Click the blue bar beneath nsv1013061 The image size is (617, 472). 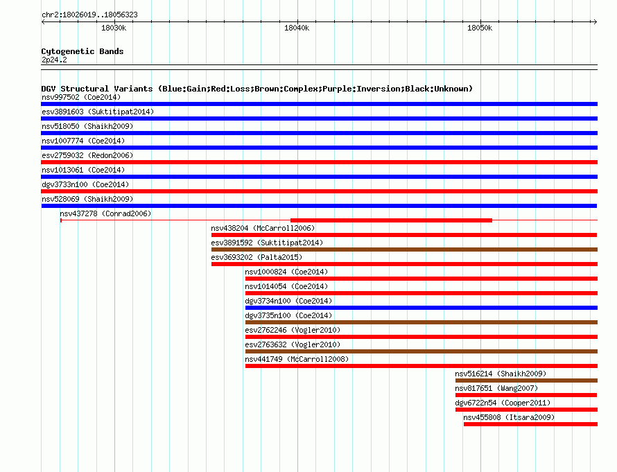(319, 177)
